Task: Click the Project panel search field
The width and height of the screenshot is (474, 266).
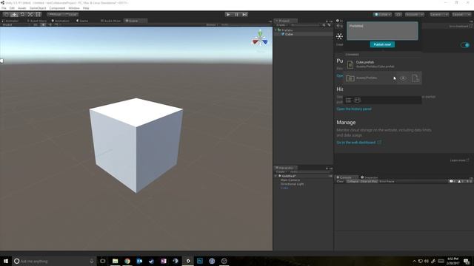Action: click(305, 24)
